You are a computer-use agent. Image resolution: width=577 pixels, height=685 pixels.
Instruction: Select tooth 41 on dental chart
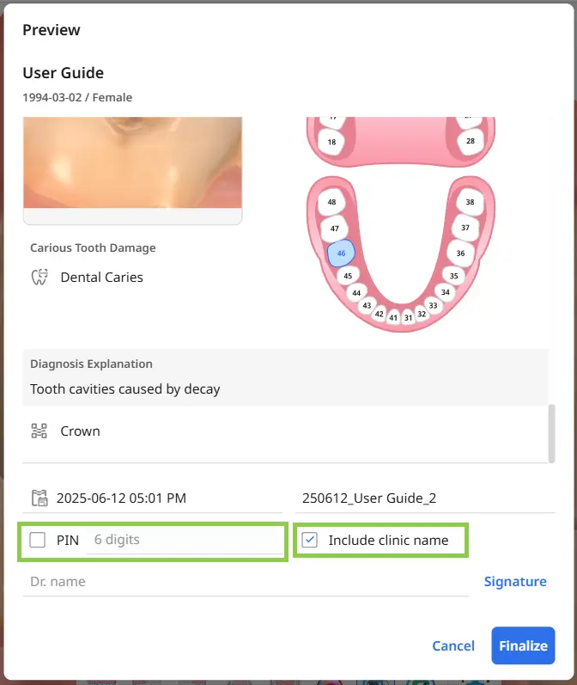pos(394,317)
